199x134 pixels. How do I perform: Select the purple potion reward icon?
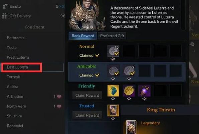145,90
